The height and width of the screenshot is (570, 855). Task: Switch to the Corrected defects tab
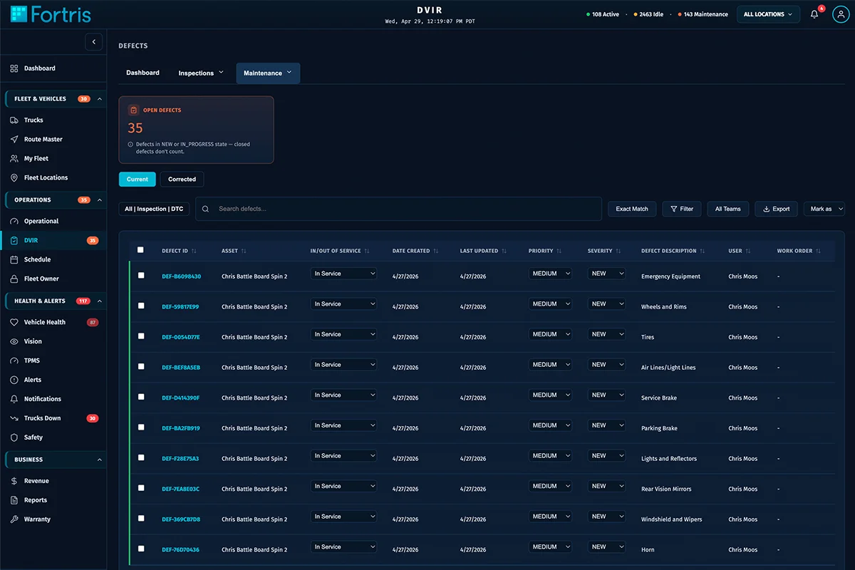[x=182, y=180]
